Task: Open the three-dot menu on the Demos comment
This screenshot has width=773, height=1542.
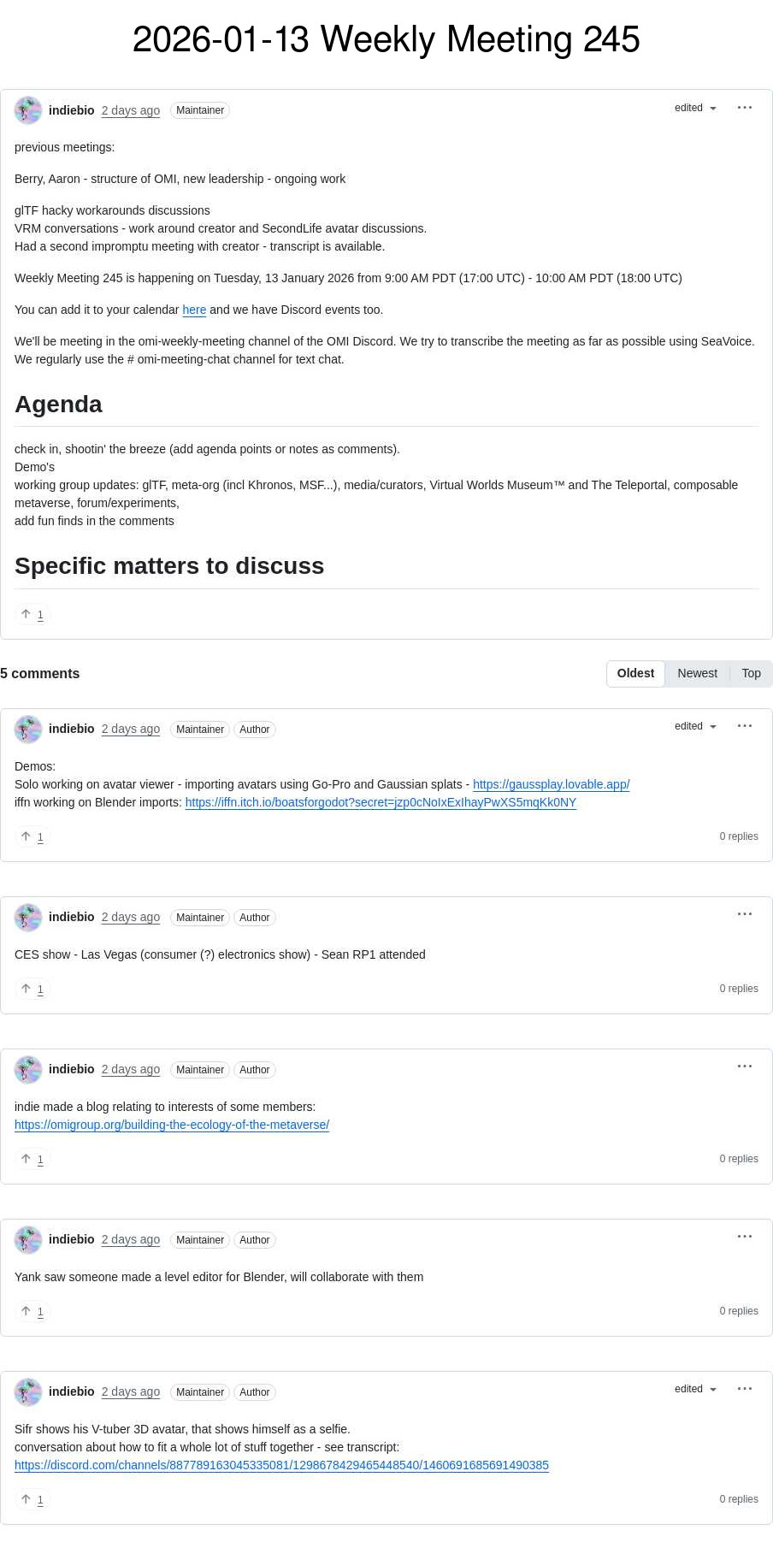Action: (x=745, y=726)
